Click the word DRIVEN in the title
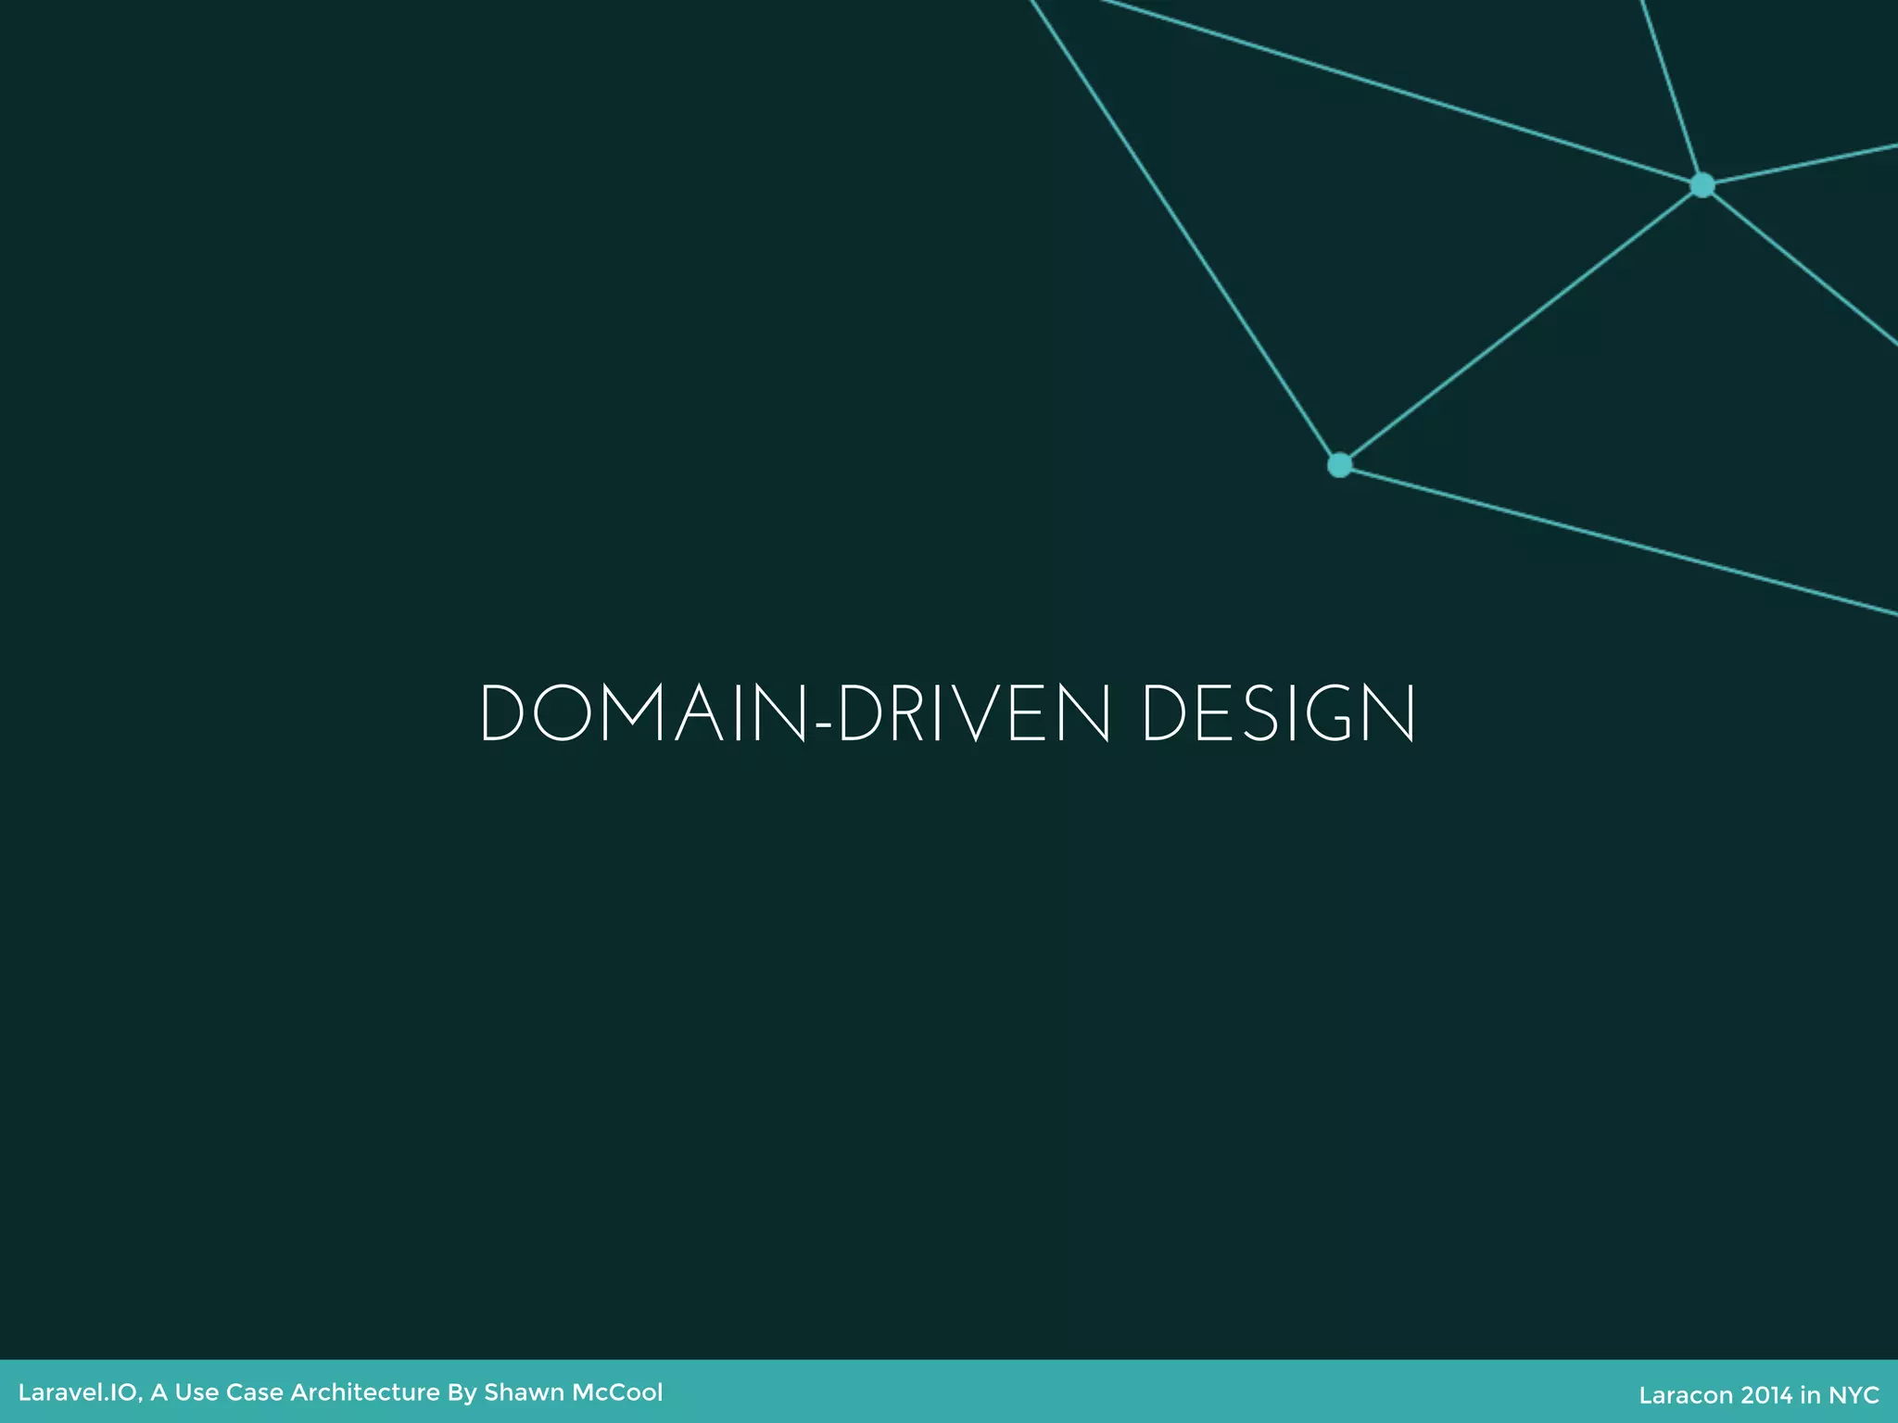Screen dimensions: 1898x1423 [975, 713]
